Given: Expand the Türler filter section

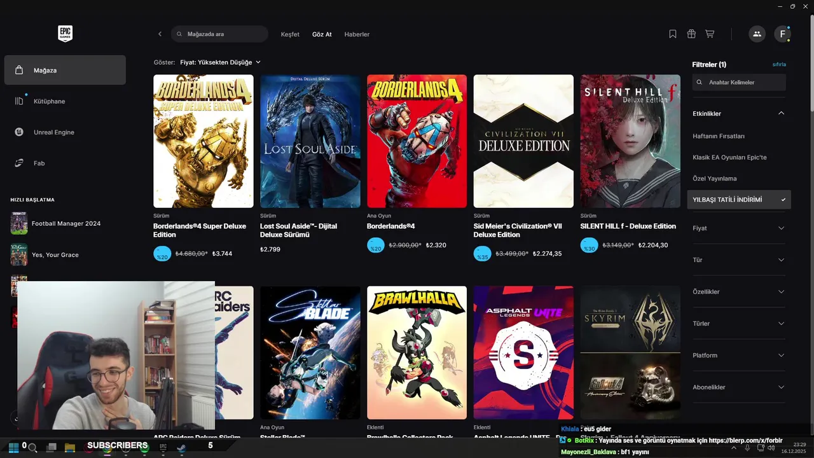Looking at the screenshot, I should 739,324.
